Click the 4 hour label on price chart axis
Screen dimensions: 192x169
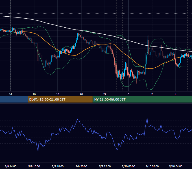click(x=176, y=94)
